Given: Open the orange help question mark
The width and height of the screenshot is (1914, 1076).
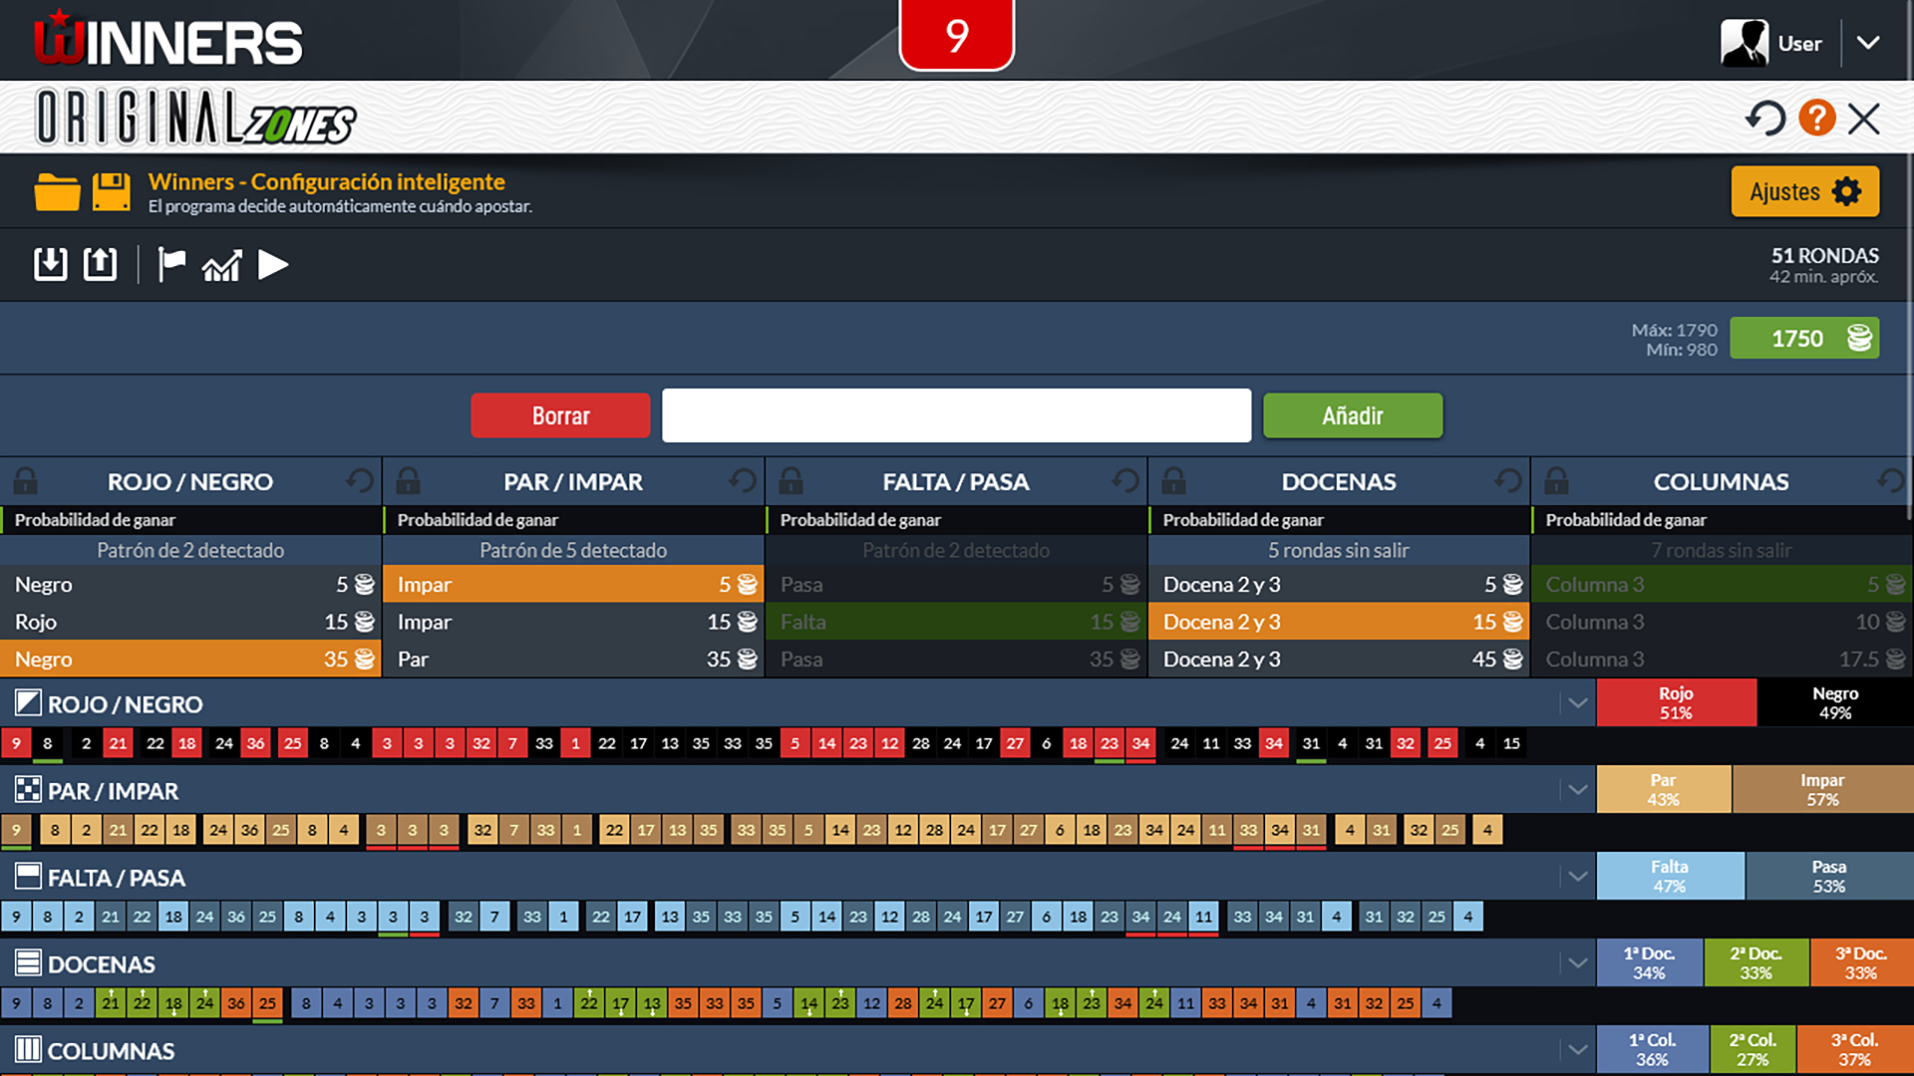Looking at the screenshot, I should 1816,118.
